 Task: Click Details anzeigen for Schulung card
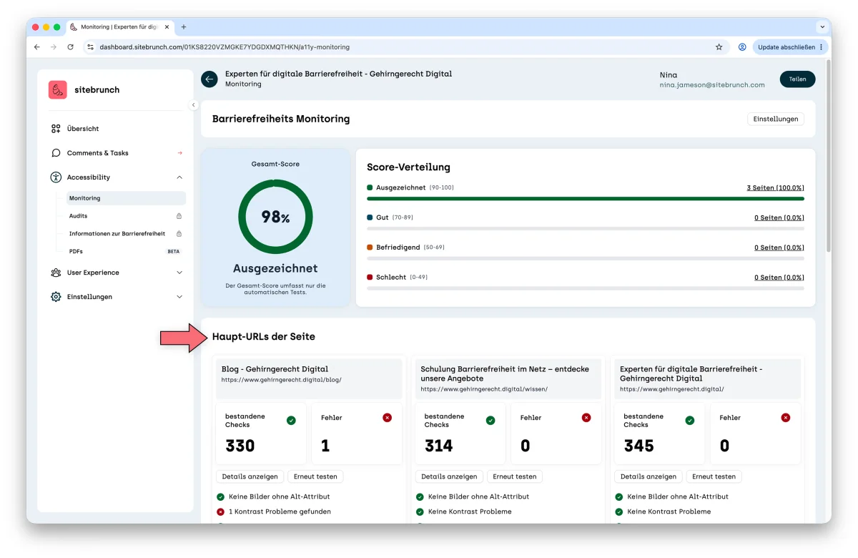click(x=448, y=476)
